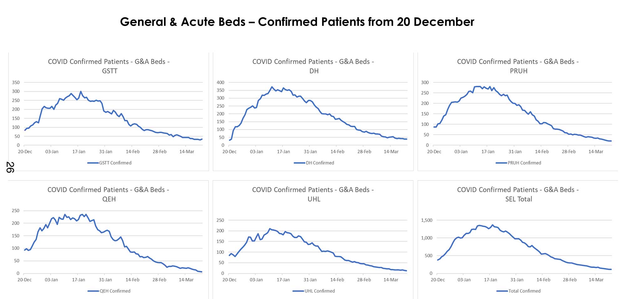Click the 400 value on DH chart axis

220,82
